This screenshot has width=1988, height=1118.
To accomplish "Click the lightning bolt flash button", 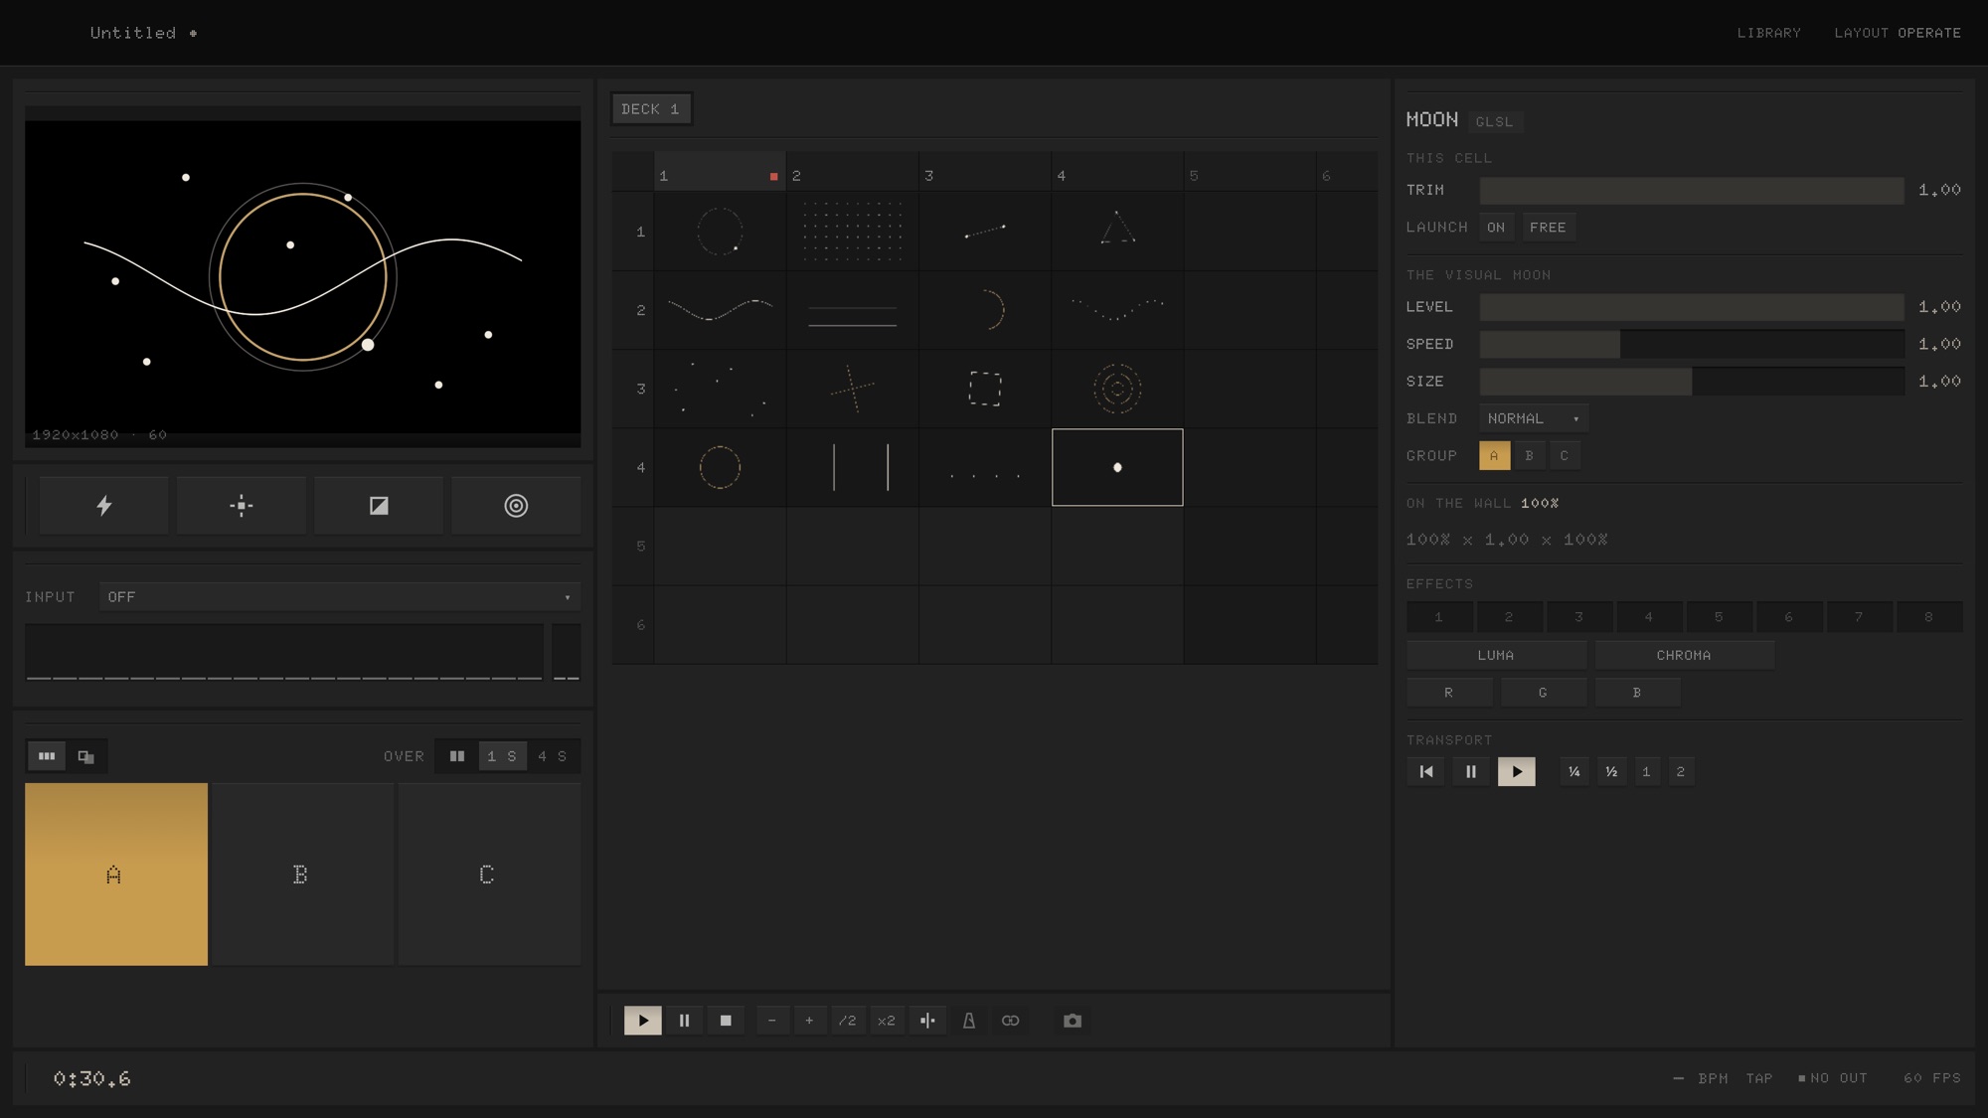I will [103, 506].
